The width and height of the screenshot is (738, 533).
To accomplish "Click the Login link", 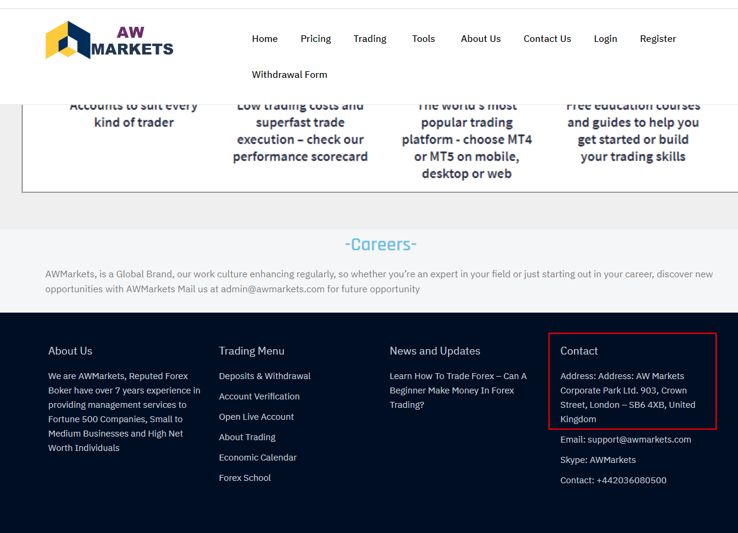I will (606, 39).
